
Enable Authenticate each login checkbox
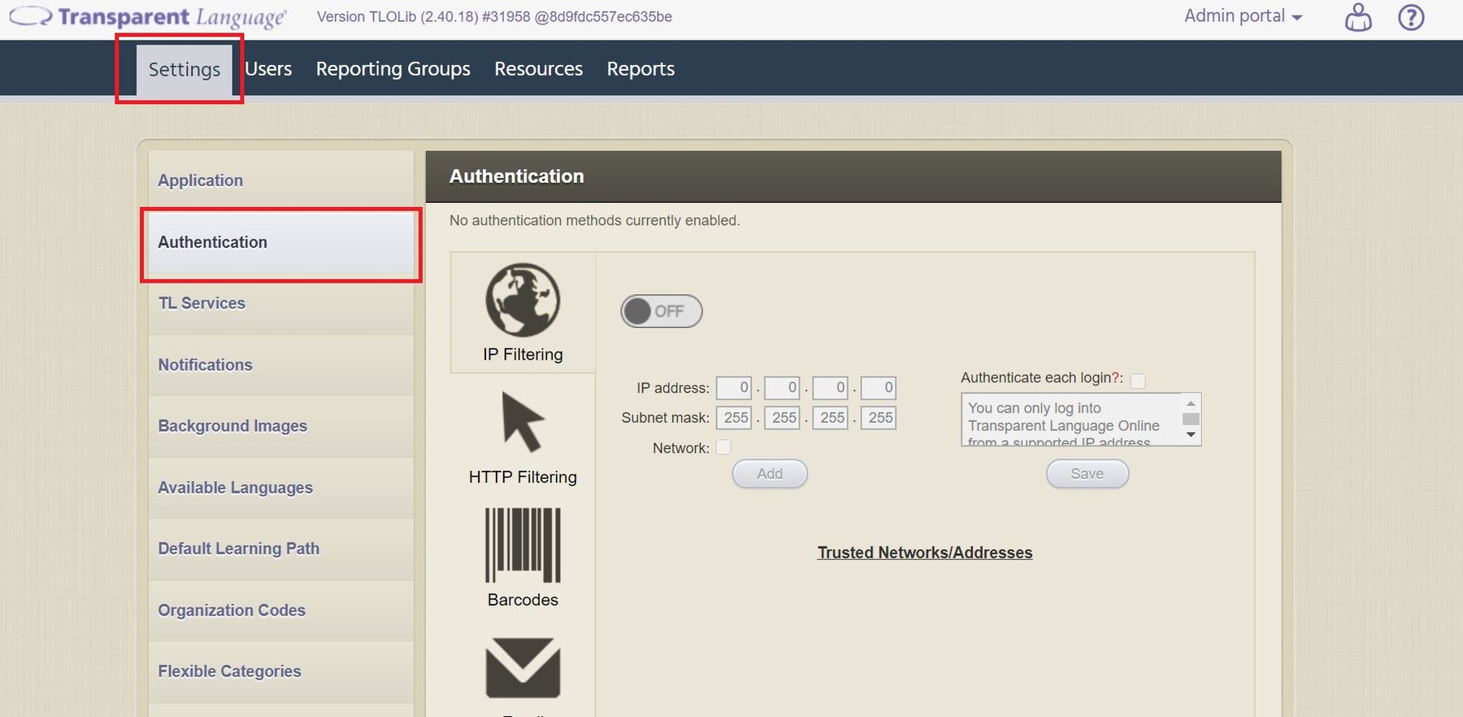(x=1138, y=381)
